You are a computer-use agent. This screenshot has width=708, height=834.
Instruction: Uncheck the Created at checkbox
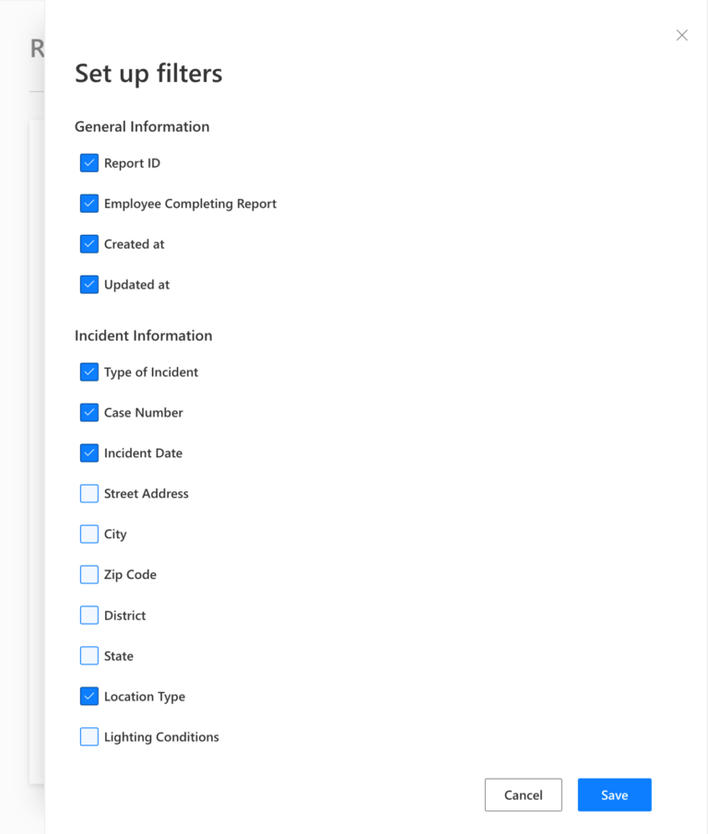[x=88, y=243]
